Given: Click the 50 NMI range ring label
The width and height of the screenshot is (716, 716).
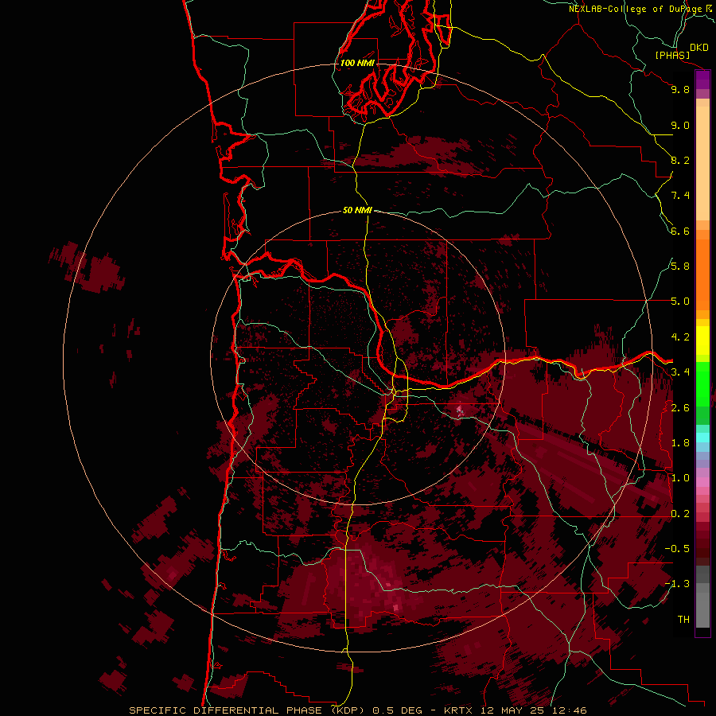Looking at the screenshot, I should tap(357, 210).
